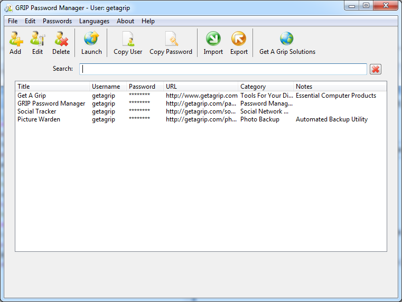
Task: Click masked password in Social Tracker row
Action: click(x=139, y=111)
